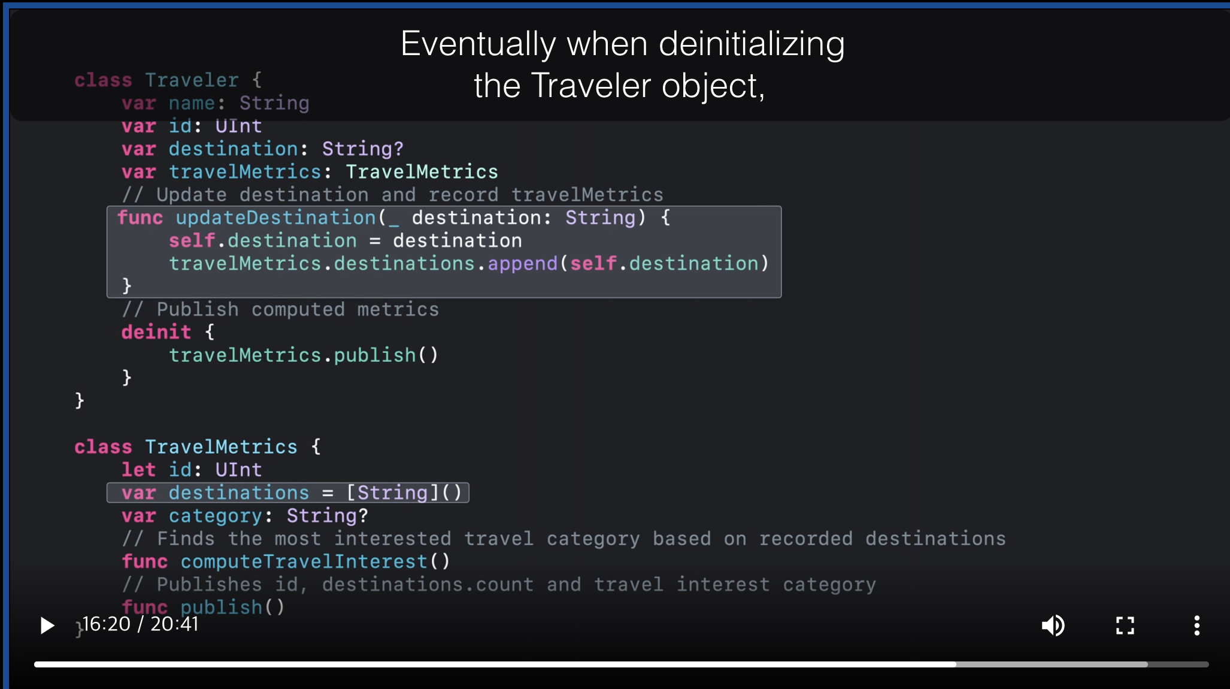Click the highlighted updateDestination function box
This screenshot has width=1230, height=689.
pos(443,252)
